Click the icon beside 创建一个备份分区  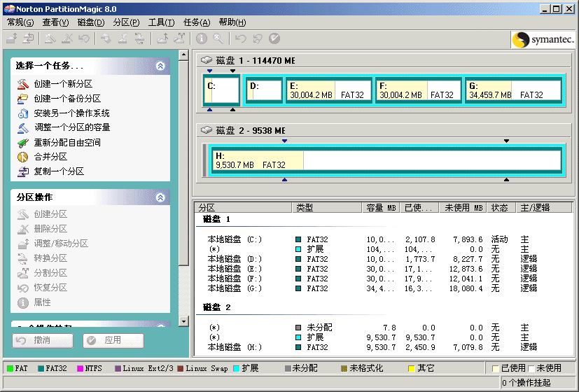(23, 99)
